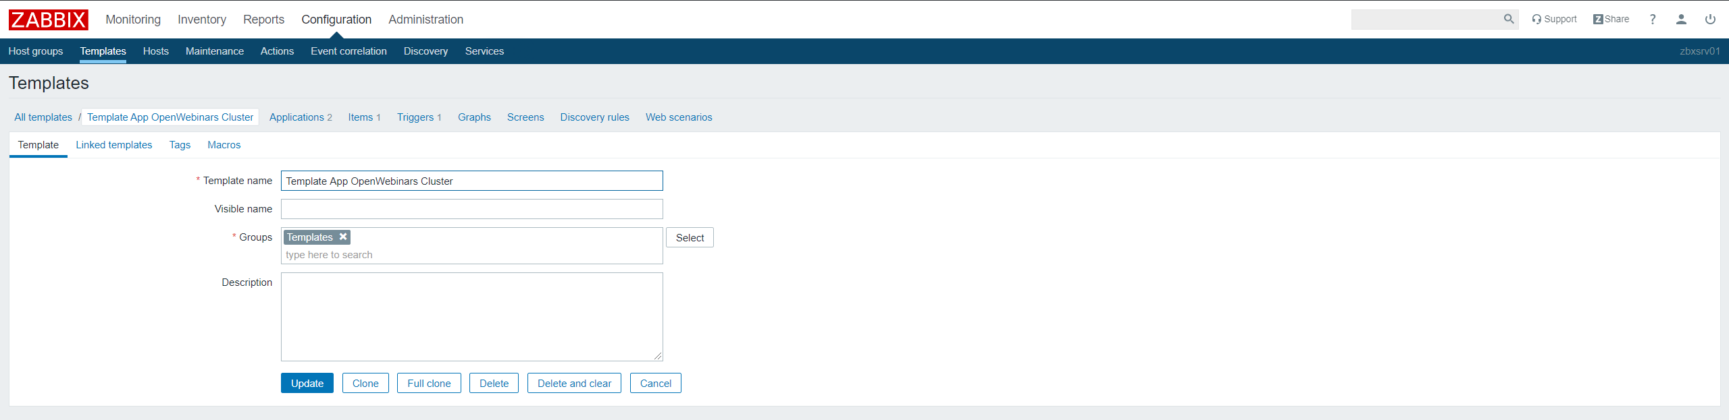Click the sign out power icon
Screen dimensions: 1729x420
tap(1710, 19)
